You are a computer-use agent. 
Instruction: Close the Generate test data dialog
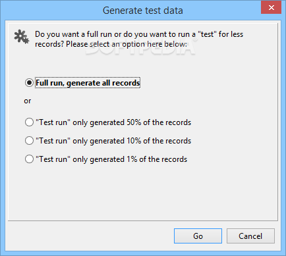pyautogui.click(x=271, y=8)
